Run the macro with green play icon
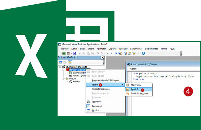 [x=107, y=53]
